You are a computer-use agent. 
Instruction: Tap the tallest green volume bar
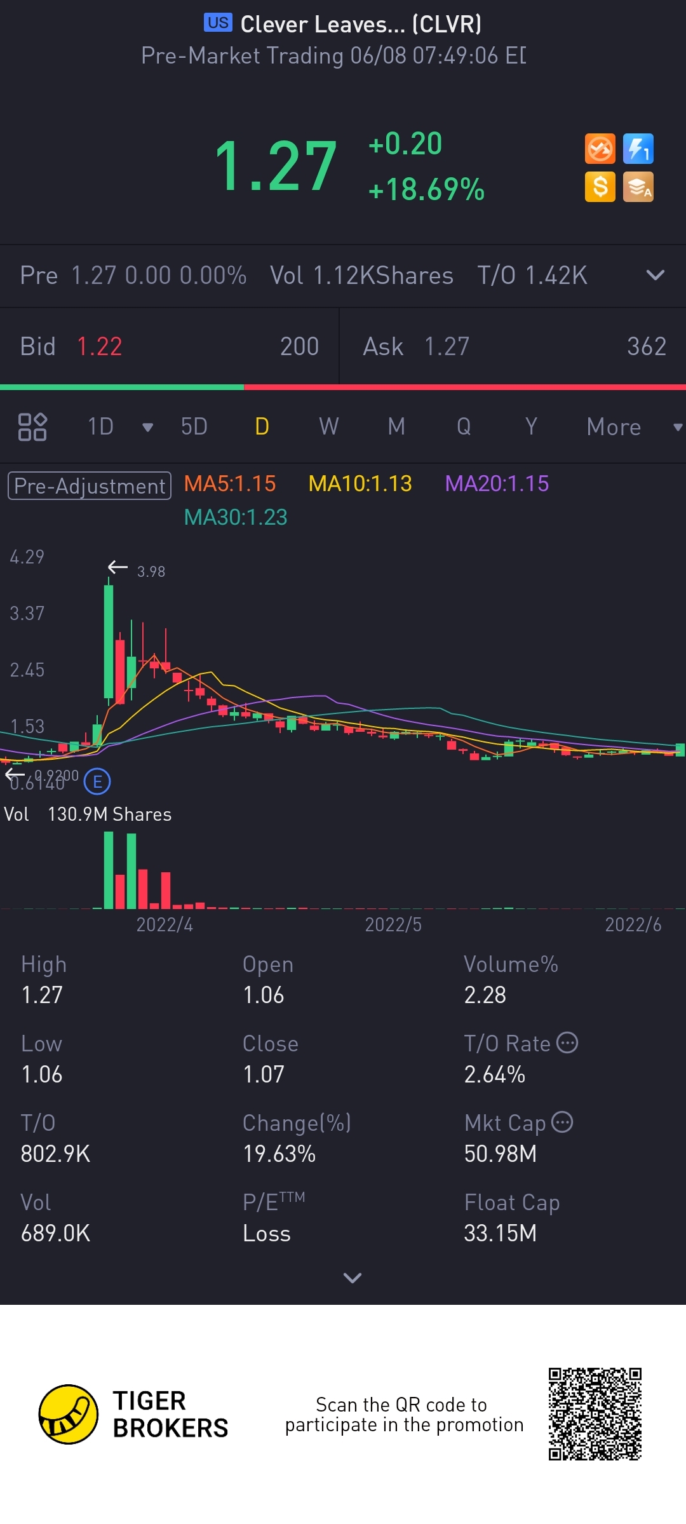click(109, 870)
